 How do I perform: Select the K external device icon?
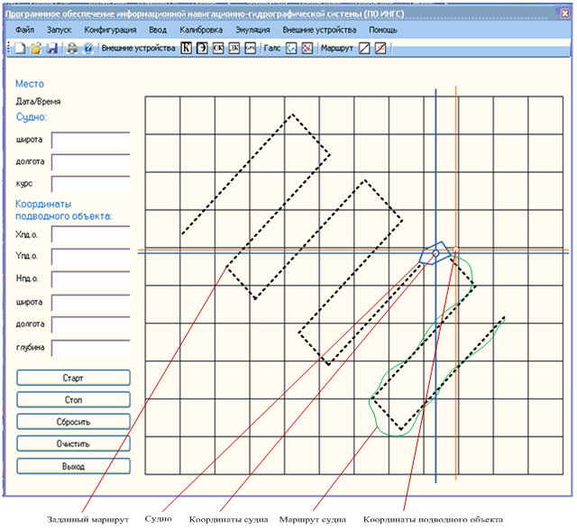coord(187,48)
